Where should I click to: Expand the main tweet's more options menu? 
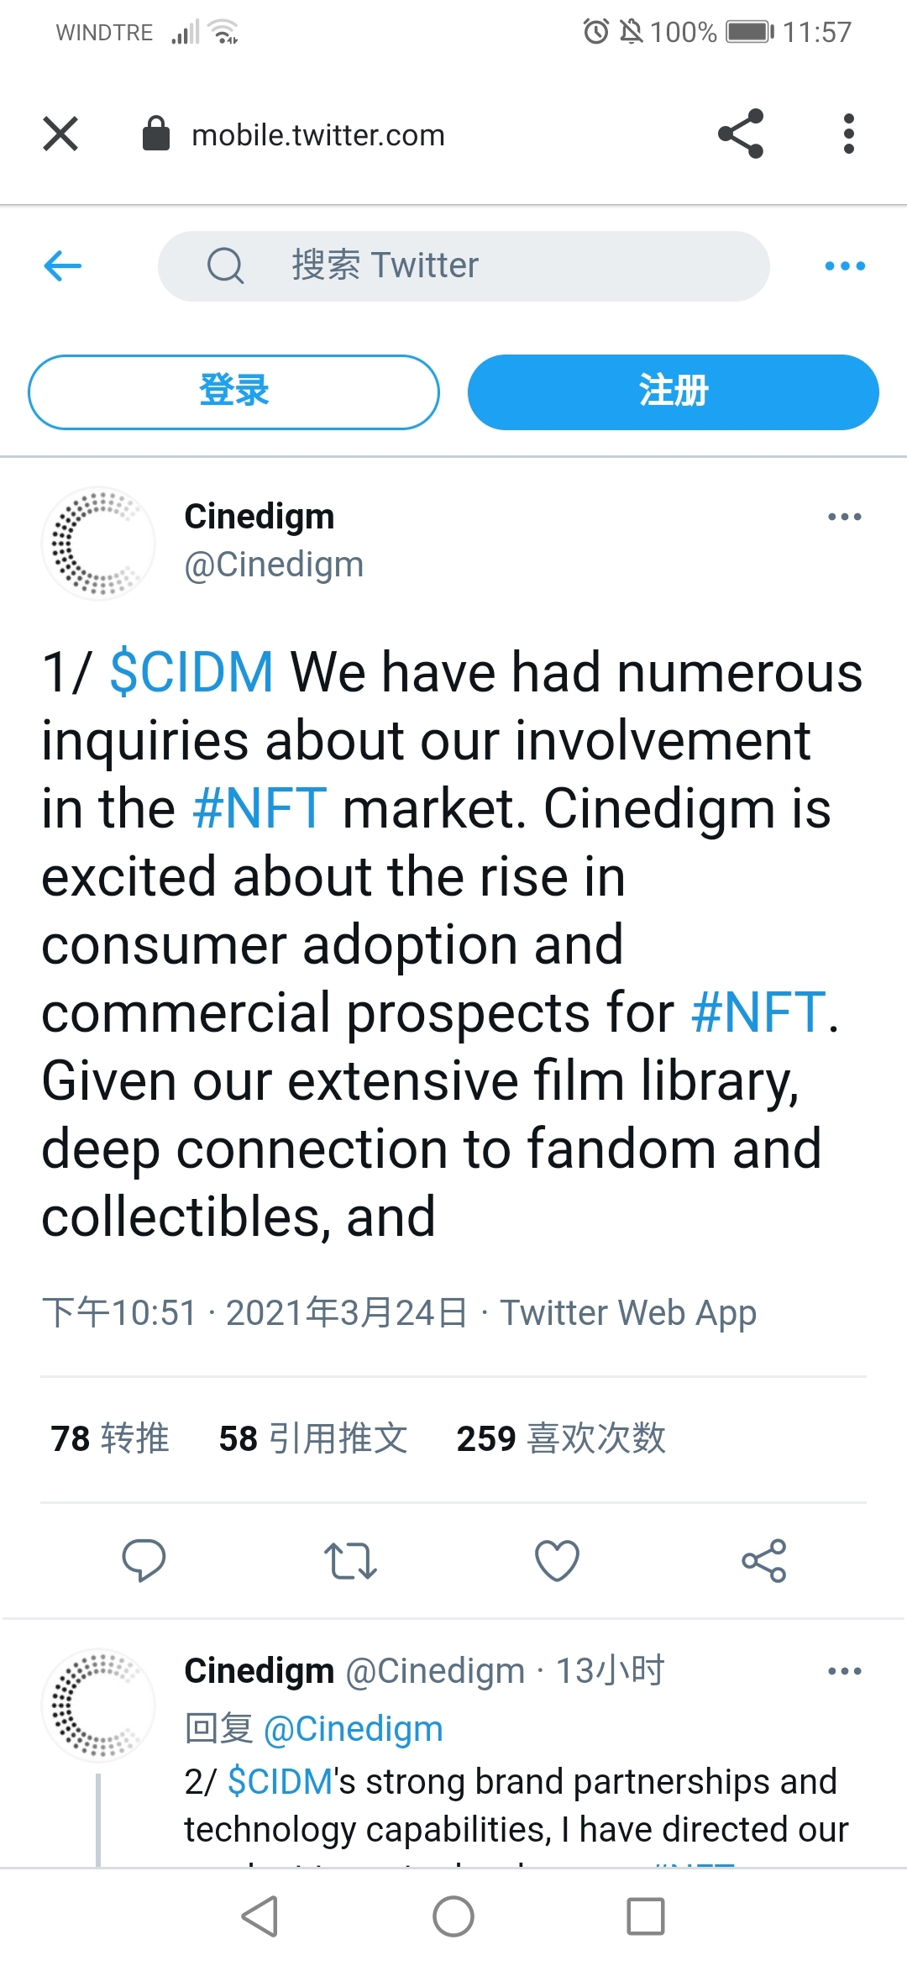coord(844,517)
